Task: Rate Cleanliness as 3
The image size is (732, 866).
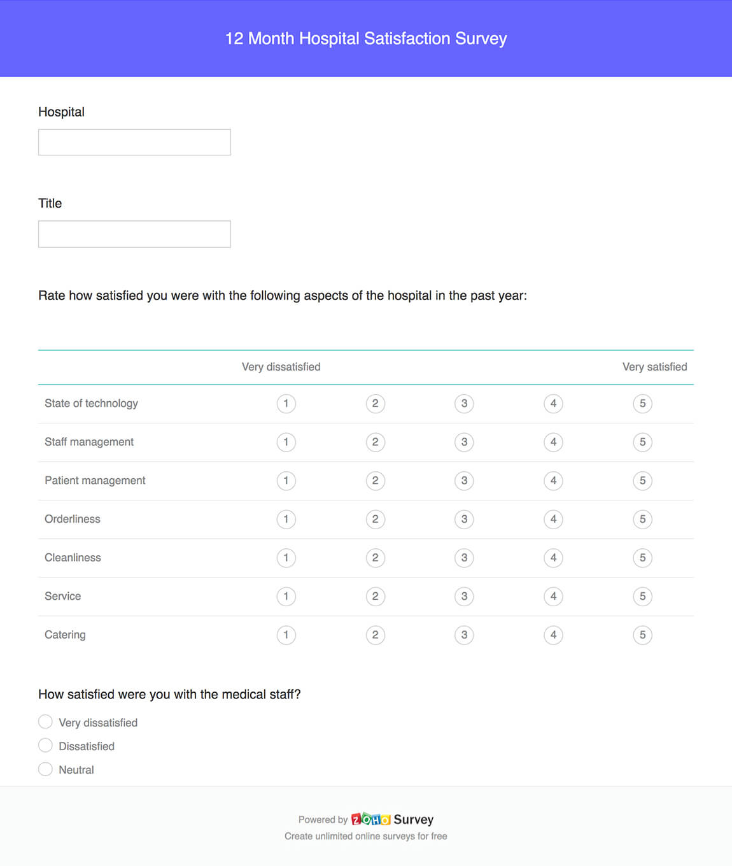Action: click(x=464, y=558)
